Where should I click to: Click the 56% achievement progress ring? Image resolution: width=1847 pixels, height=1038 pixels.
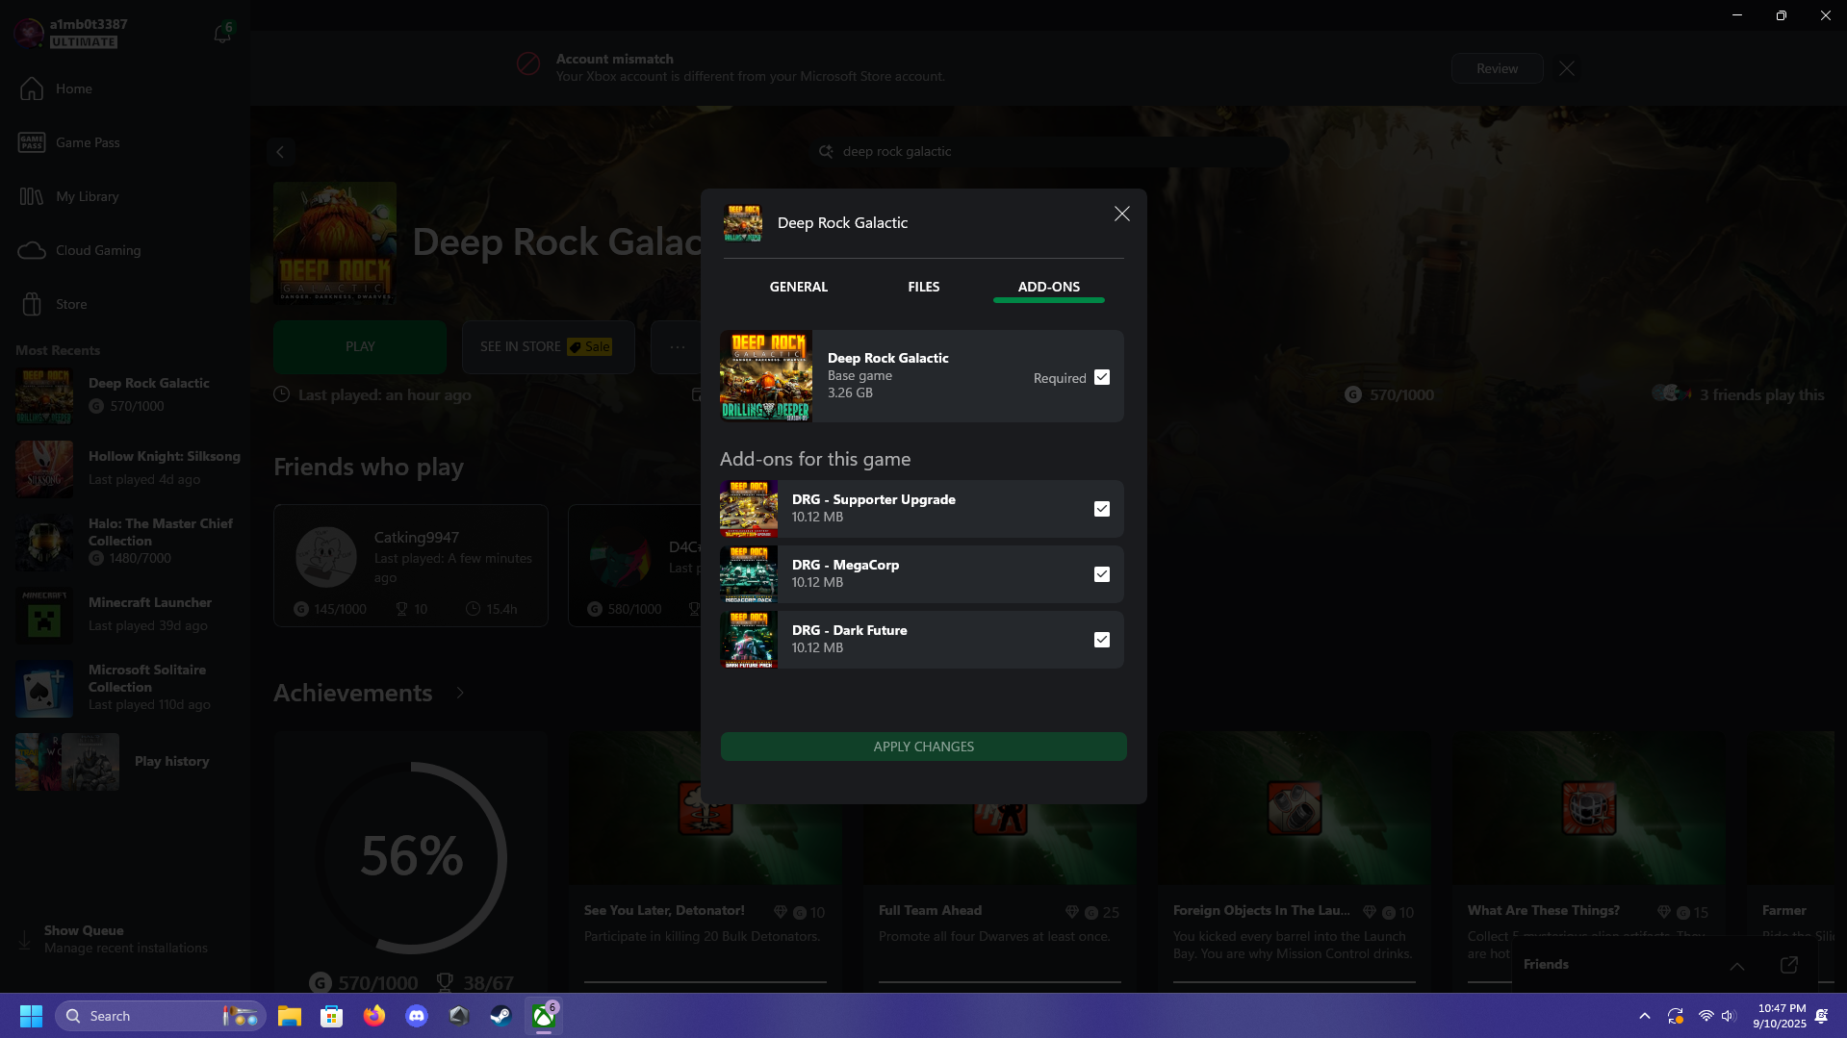pos(411,857)
